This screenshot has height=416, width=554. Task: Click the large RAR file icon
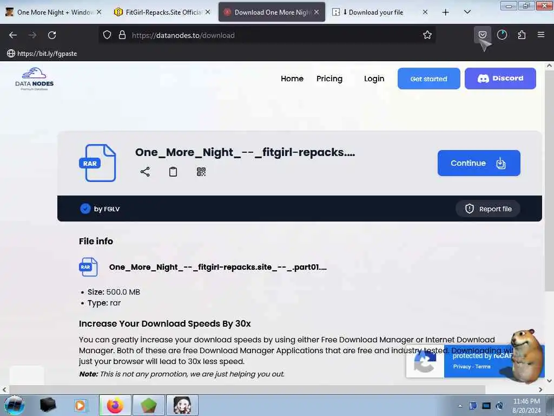(98, 162)
